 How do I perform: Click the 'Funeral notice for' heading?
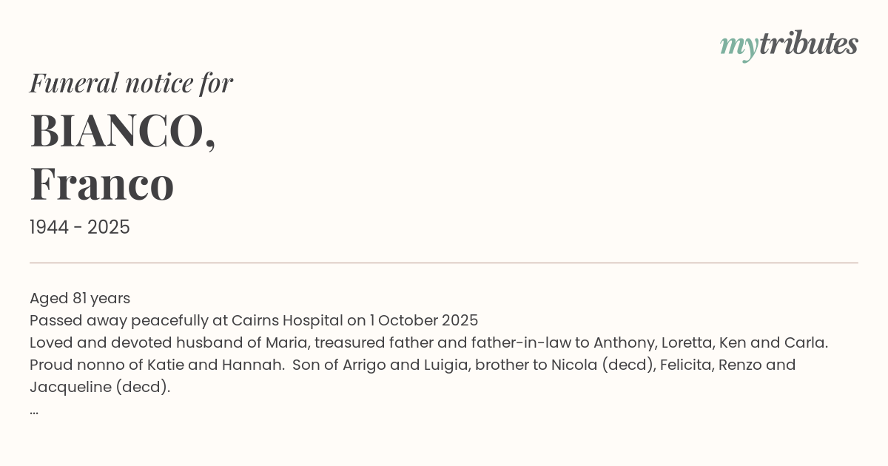(x=131, y=83)
